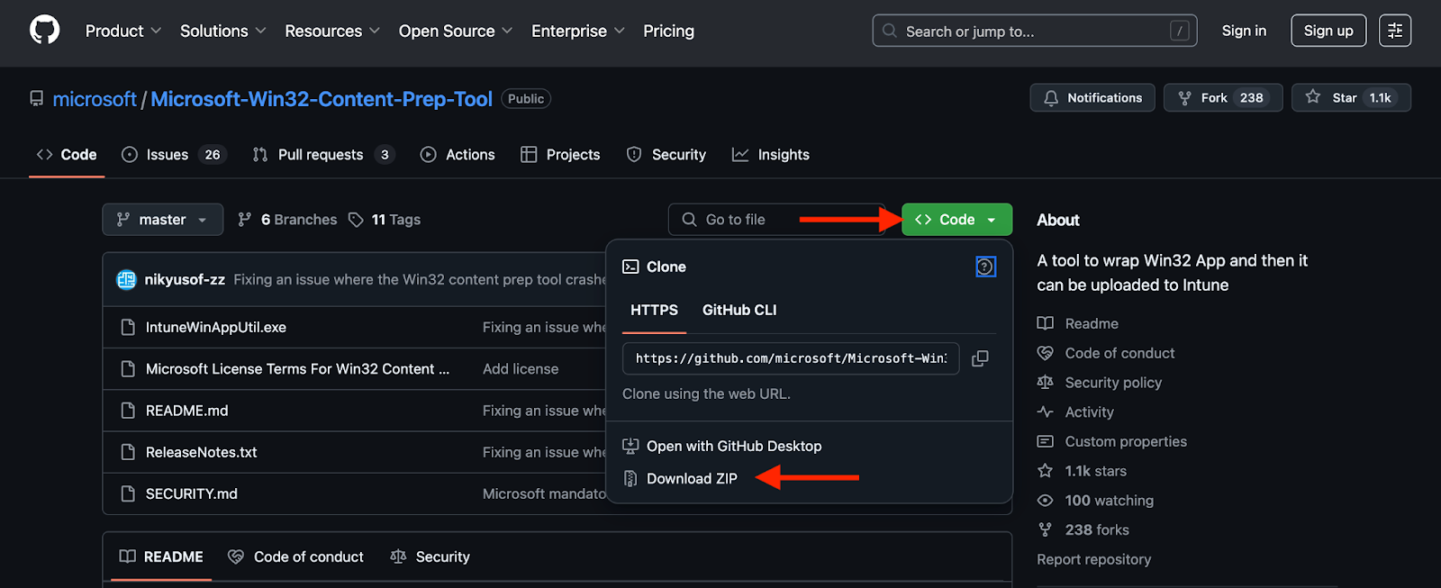This screenshot has width=1441, height=588.
Task: Open Microsoft License Terms For Win32 Content file
Action: pos(297,369)
